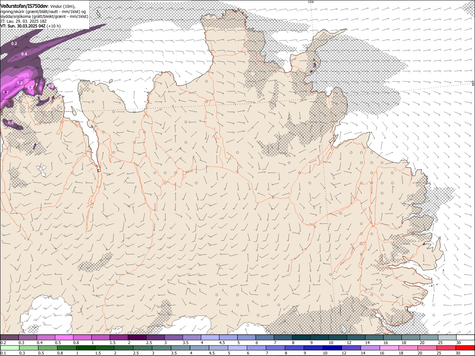
Task: Click the "slydda/snjókoma" legend description line
Action: [x=44, y=16]
